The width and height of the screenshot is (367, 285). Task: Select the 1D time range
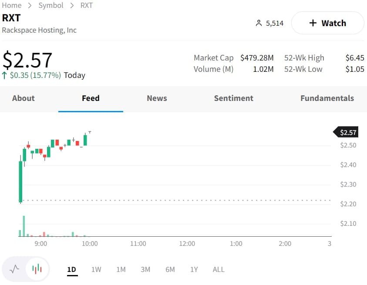pos(71,269)
